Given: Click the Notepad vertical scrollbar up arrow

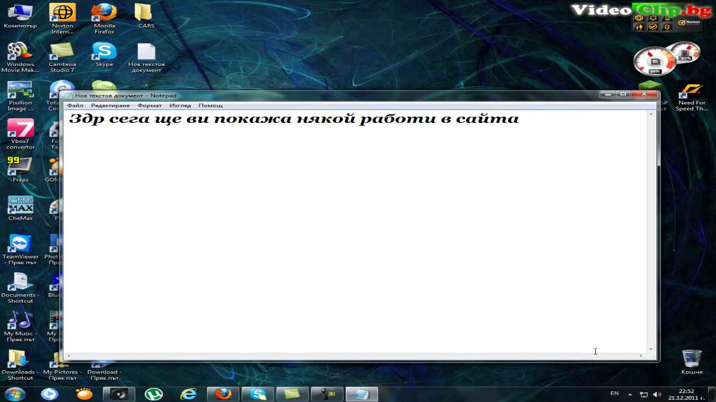Looking at the screenshot, I should [651, 114].
